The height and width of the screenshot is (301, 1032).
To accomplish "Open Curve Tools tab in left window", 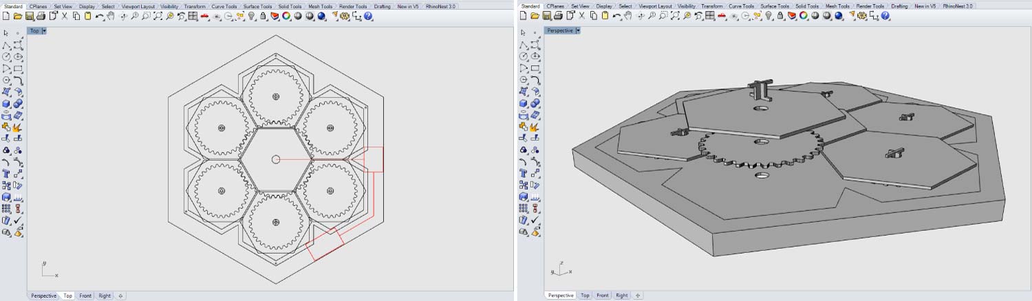I will click(224, 6).
